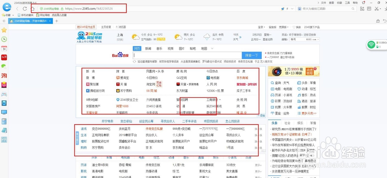Click the browser address bar URL
This screenshot has height=178, width=387.
pos(89,8)
